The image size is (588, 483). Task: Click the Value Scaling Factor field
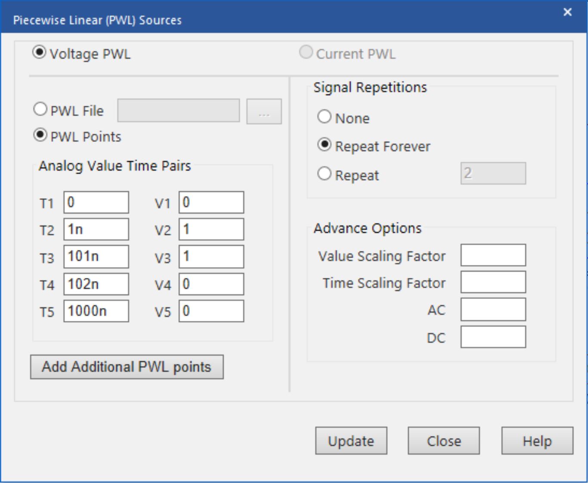pos(493,255)
